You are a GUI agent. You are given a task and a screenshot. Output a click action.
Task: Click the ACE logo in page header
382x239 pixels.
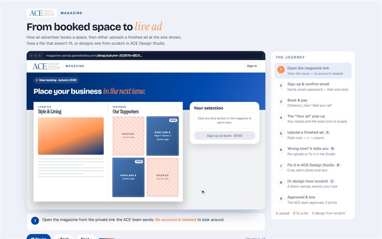[42, 13]
